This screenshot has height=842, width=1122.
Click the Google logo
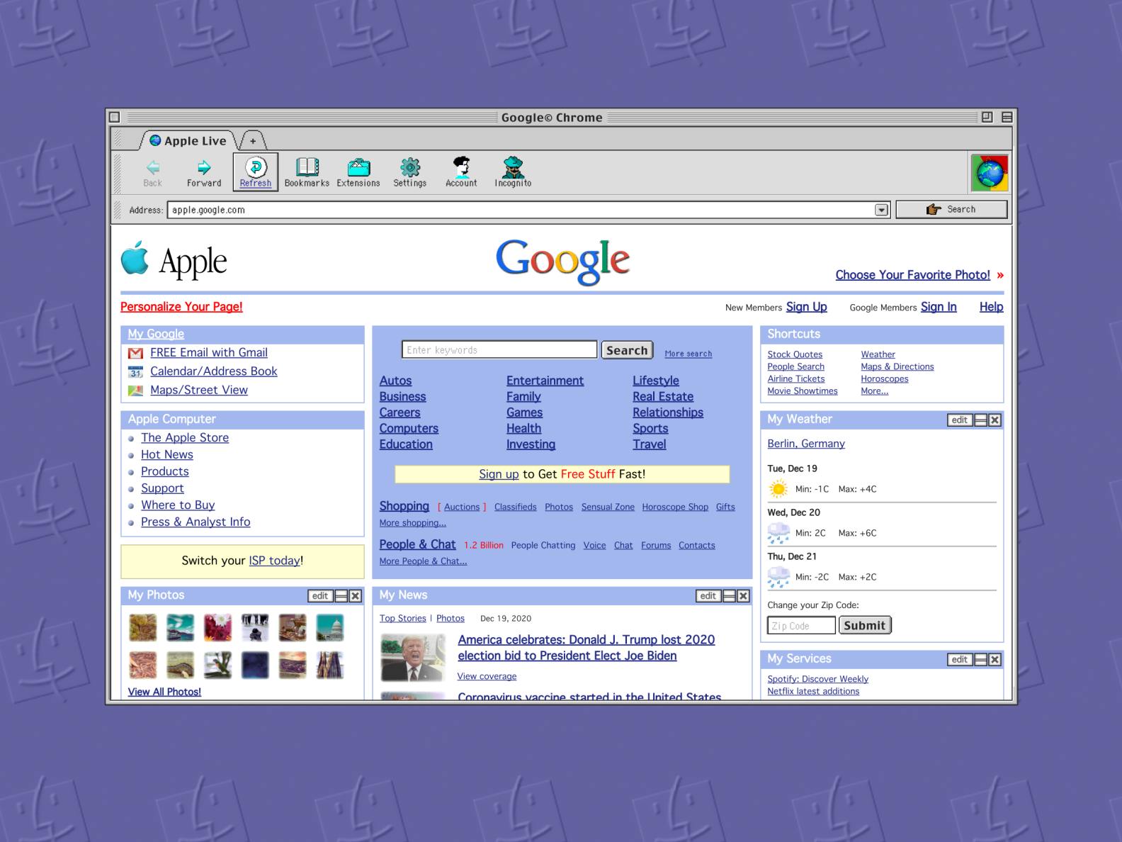click(562, 262)
